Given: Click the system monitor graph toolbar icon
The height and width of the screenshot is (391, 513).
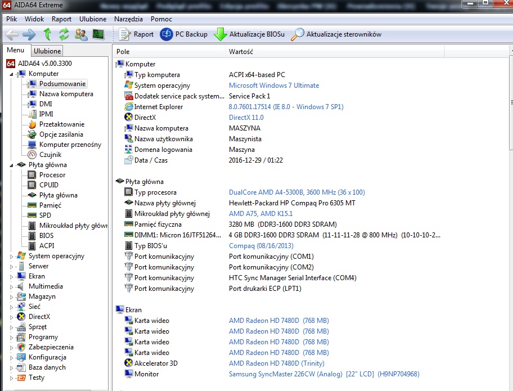Looking at the screenshot, I should 98,34.
